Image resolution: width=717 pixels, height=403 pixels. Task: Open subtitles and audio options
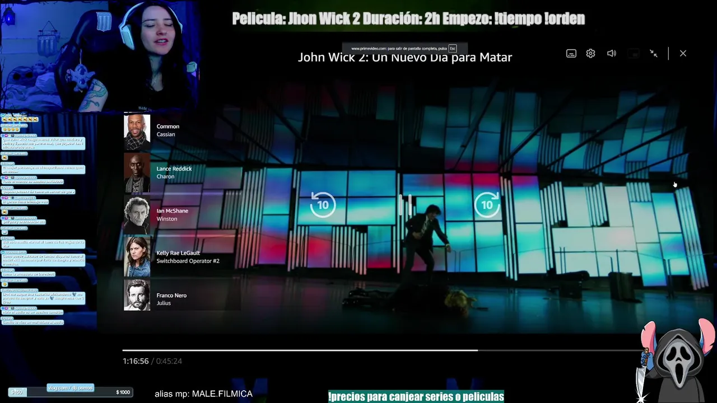point(571,54)
